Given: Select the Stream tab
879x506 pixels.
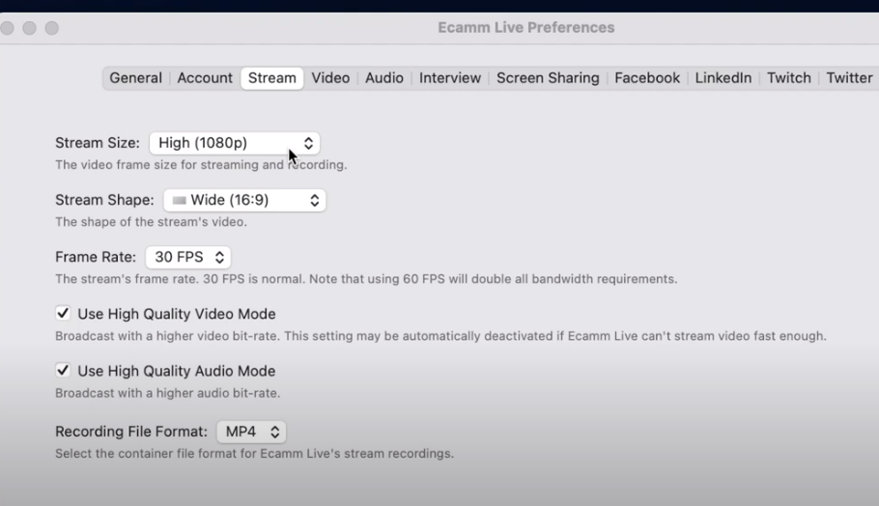Looking at the screenshot, I should point(271,78).
